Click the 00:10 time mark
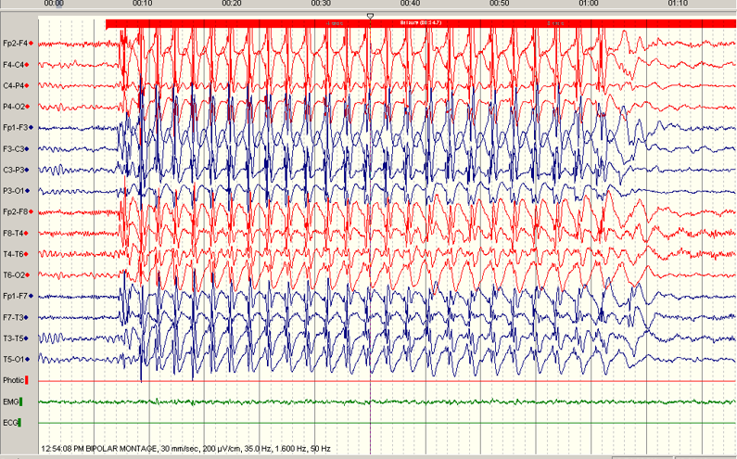The height and width of the screenshot is (459, 737). 143,5
